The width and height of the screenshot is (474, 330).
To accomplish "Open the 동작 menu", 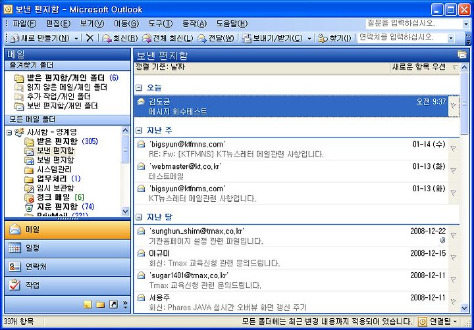I will tap(194, 24).
